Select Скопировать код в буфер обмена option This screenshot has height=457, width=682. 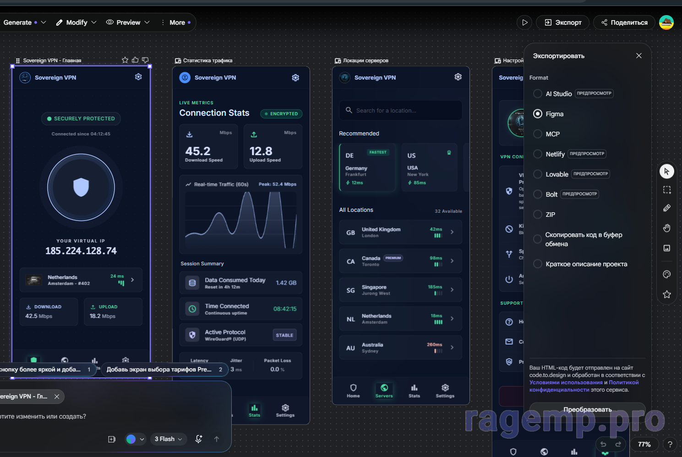(538, 239)
